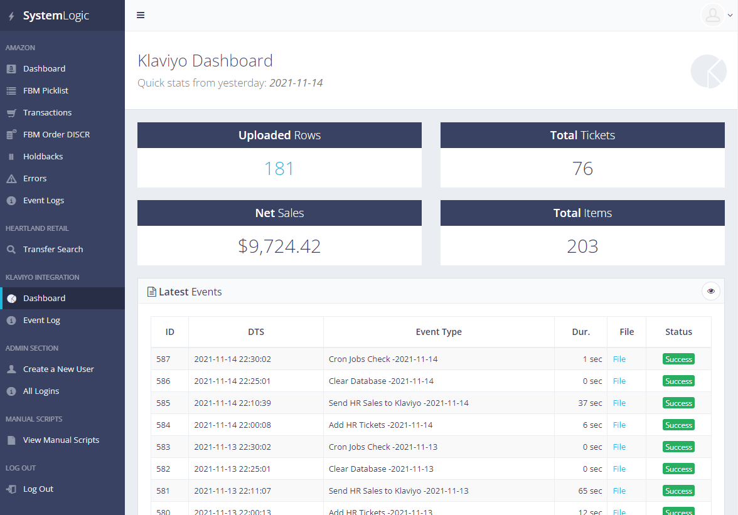Screen dimensions: 738x515
Task: Click the SystemLogic logo
Action: 55,16
